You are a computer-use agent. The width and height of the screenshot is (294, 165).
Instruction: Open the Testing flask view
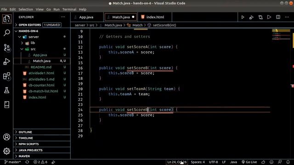7,90
